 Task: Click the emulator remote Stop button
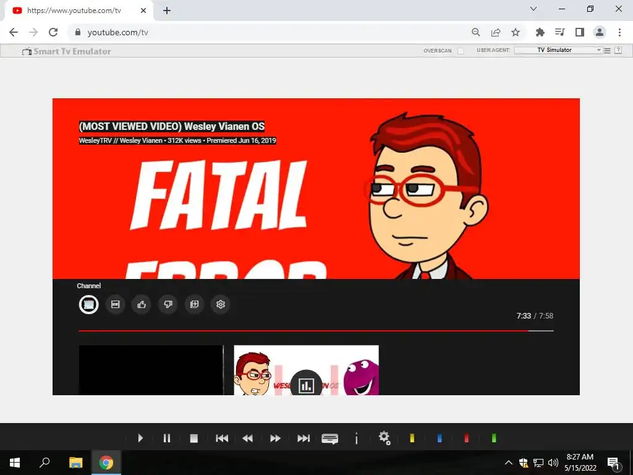pos(193,438)
